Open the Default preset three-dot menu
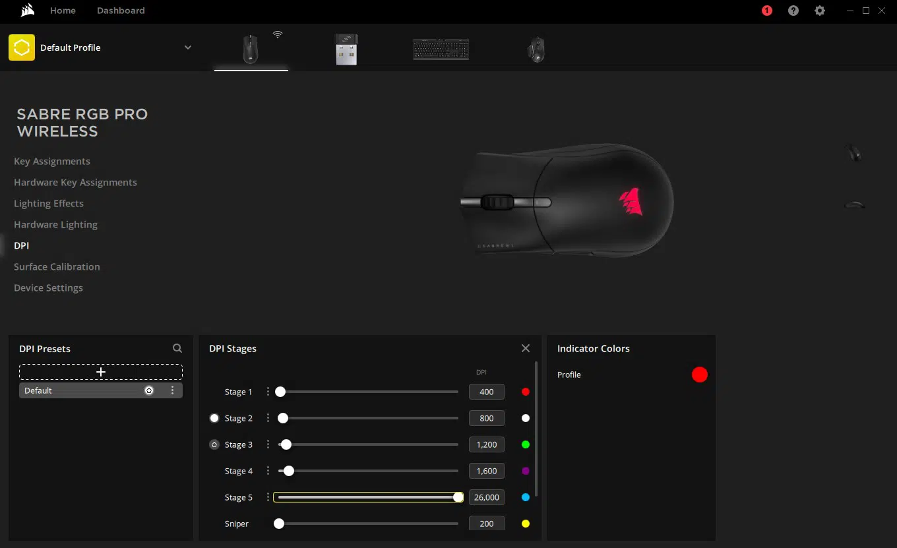The height and width of the screenshot is (548, 897). tap(173, 390)
